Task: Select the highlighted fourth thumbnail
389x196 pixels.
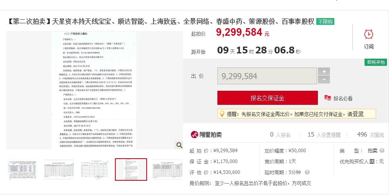Action: (x=131, y=169)
